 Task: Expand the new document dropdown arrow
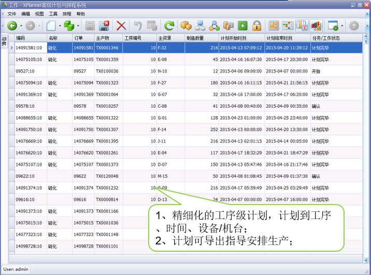(60, 25)
